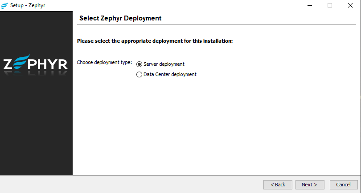Click the "Data Center deployment" label text
Screen dimensions: 361x193
170,75
